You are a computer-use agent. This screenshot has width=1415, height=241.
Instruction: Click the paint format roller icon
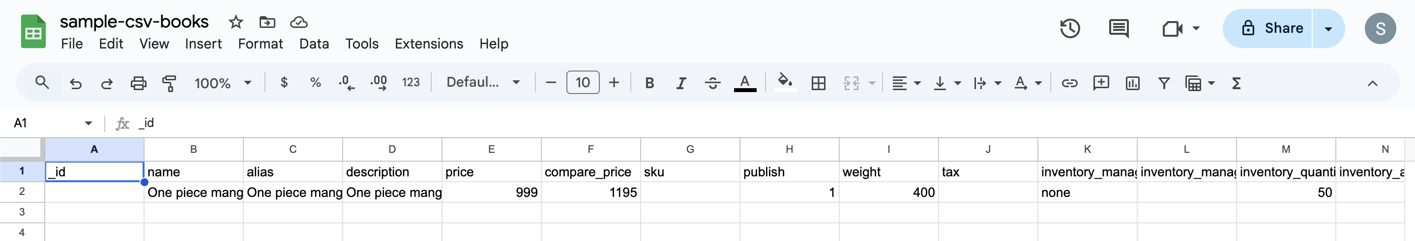[169, 83]
